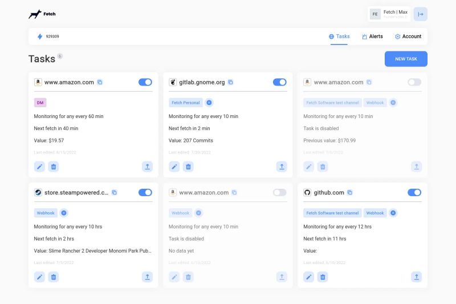Delete the disabled $170.99 Amazon task
456x304 pixels.
point(323,167)
